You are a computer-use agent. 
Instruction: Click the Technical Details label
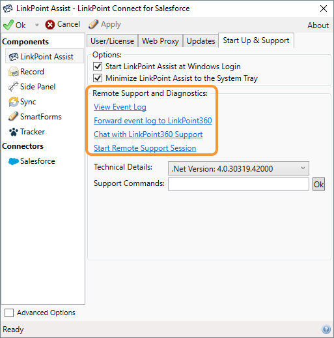[123, 167]
